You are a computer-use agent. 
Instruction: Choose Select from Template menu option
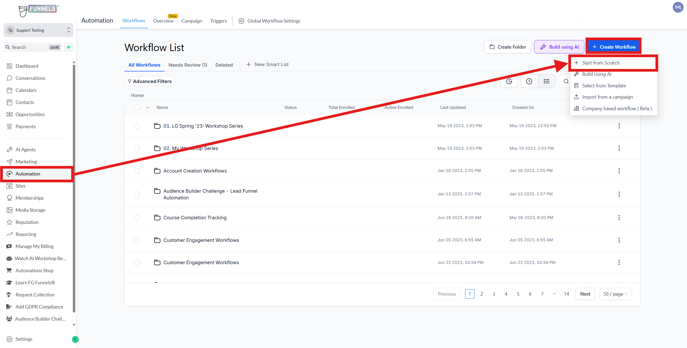coord(604,85)
